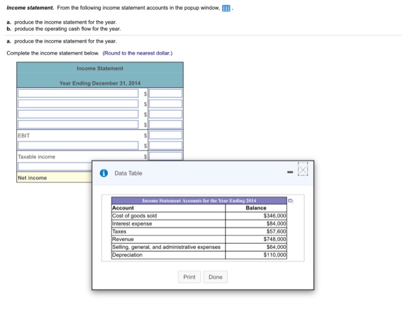This screenshot has height=320, width=404.
Task: Click the Taxable income row label
Action: tap(36, 157)
